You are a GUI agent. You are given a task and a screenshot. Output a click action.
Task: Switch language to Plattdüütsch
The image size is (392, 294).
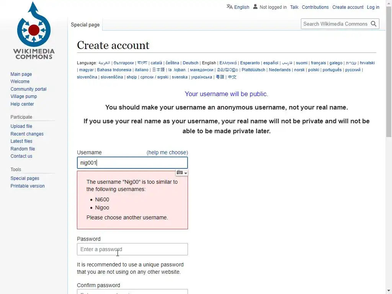click(x=253, y=70)
